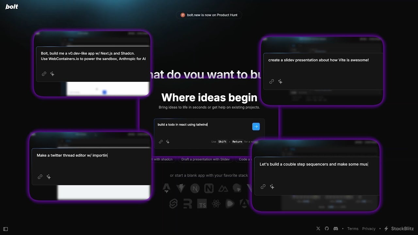Click the 'Shift + Return' keyboard hint
Image resolution: width=418 pixels, height=235 pixels.
click(x=230, y=142)
